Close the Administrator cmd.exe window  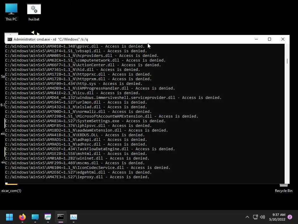[283, 39]
